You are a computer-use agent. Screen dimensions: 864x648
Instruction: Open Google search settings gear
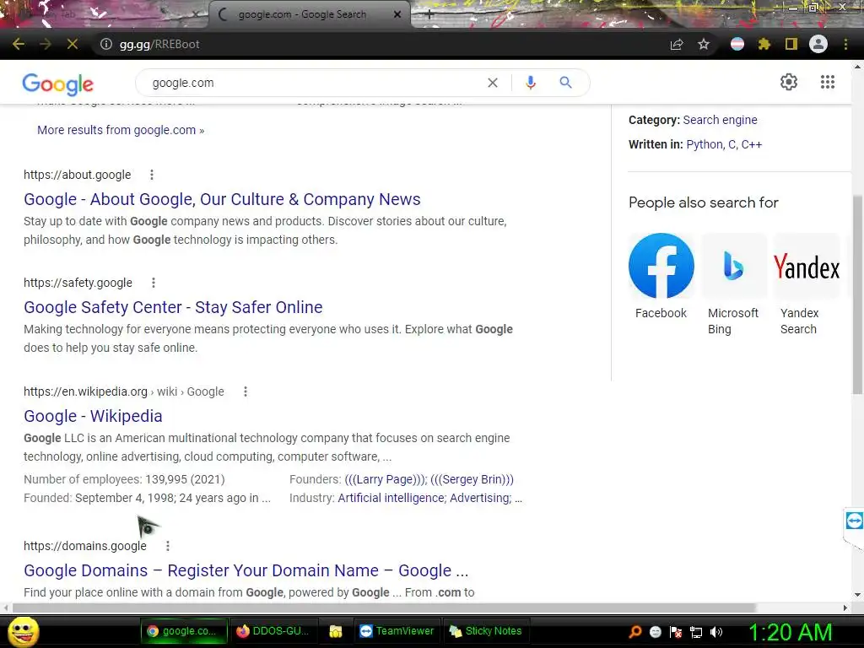tap(789, 82)
